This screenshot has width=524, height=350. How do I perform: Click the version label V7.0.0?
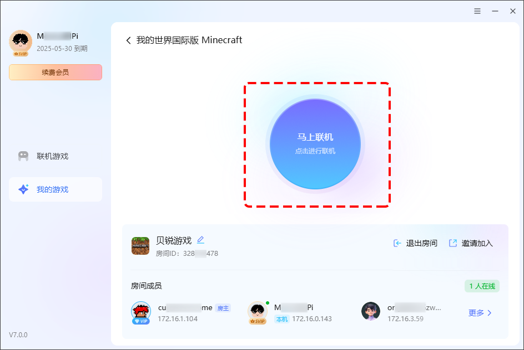18,334
